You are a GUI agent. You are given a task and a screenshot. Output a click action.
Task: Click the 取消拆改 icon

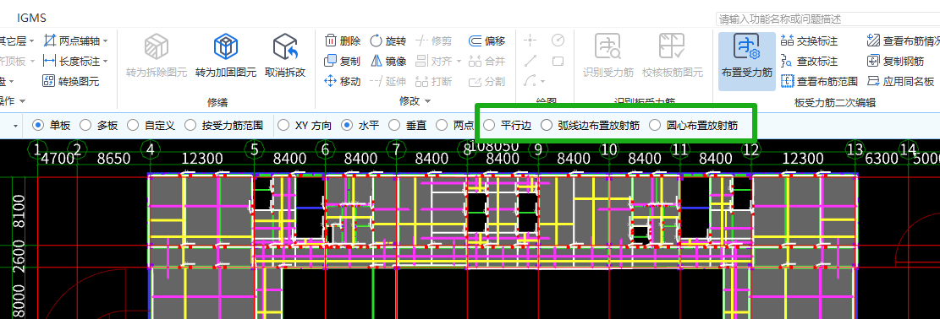pyautogui.click(x=285, y=47)
